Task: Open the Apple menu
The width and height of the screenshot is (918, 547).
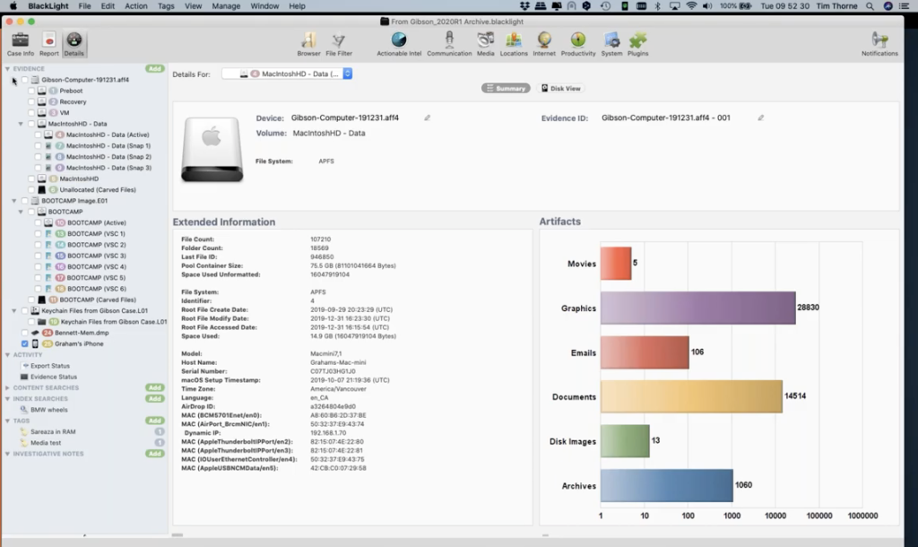Action: click(13, 6)
